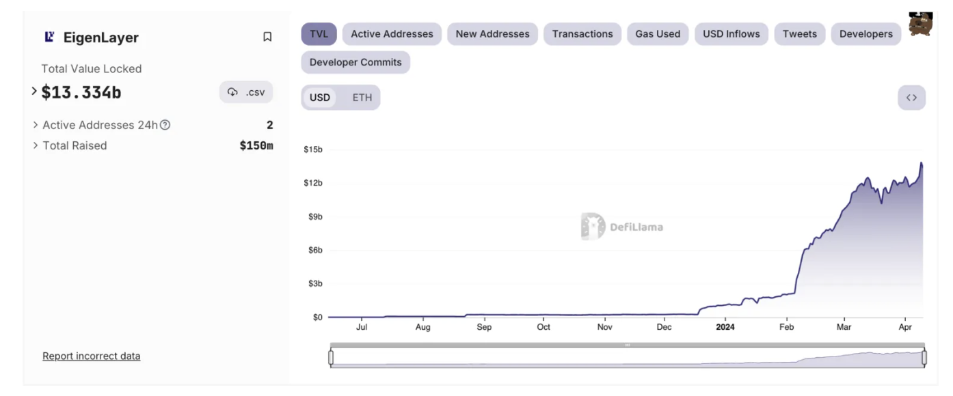953x396 pixels.
Task: Click the left handle of the range slider
Action: pyautogui.click(x=331, y=357)
